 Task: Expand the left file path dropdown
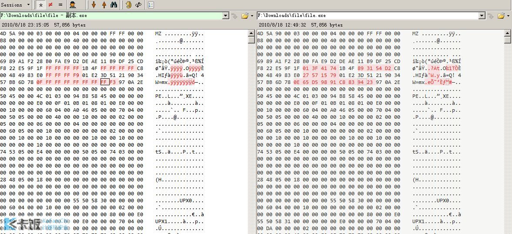point(225,16)
